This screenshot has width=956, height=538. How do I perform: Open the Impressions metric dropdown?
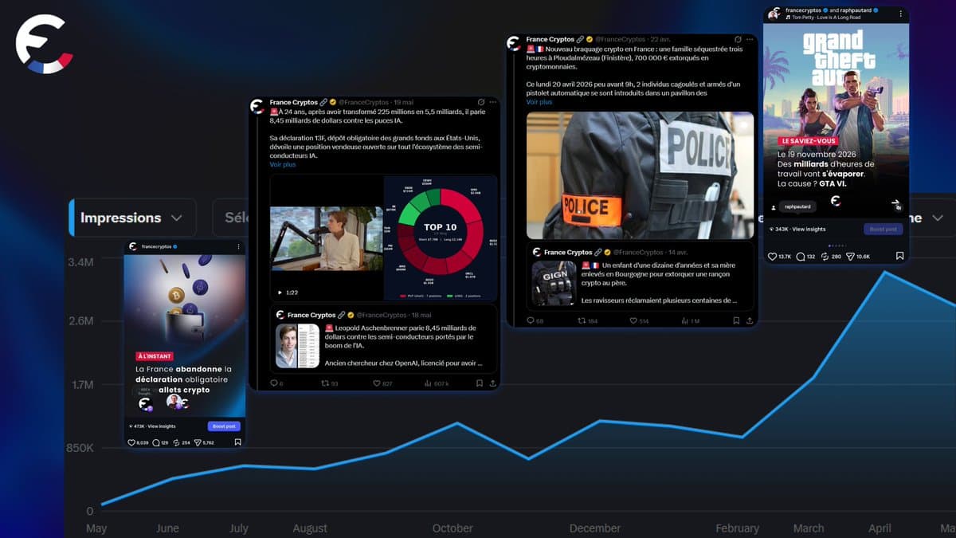click(x=132, y=218)
